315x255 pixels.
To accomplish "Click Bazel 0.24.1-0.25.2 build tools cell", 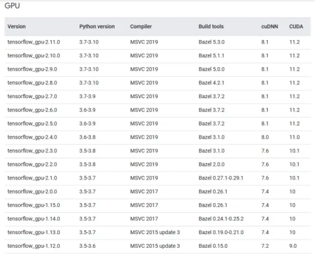I will (221, 219).
